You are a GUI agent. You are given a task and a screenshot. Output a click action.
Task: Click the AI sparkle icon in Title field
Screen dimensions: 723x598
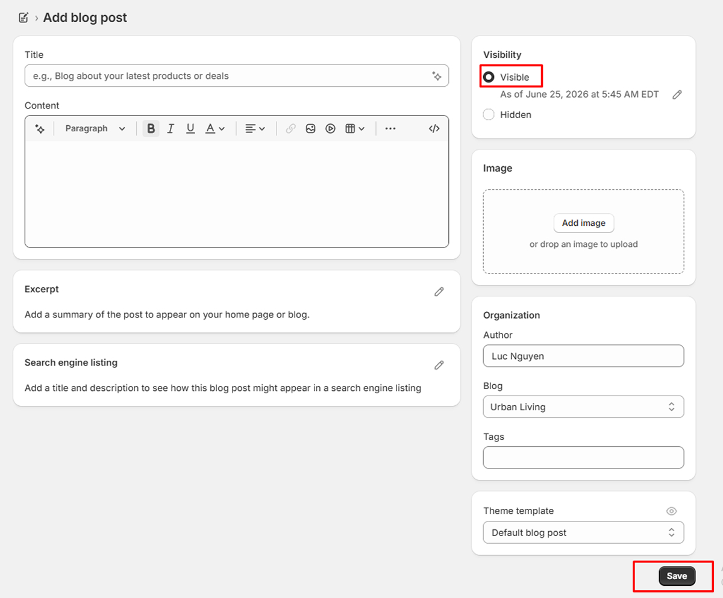(x=437, y=76)
